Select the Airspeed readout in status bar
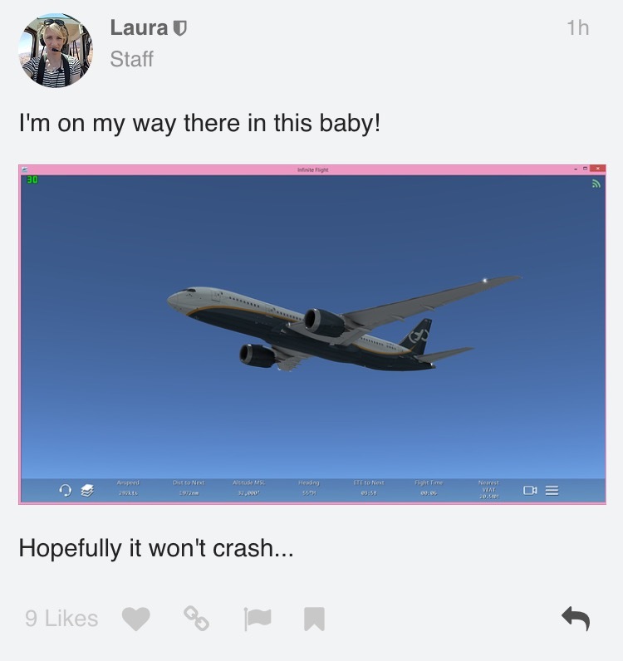 pyautogui.click(x=128, y=487)
